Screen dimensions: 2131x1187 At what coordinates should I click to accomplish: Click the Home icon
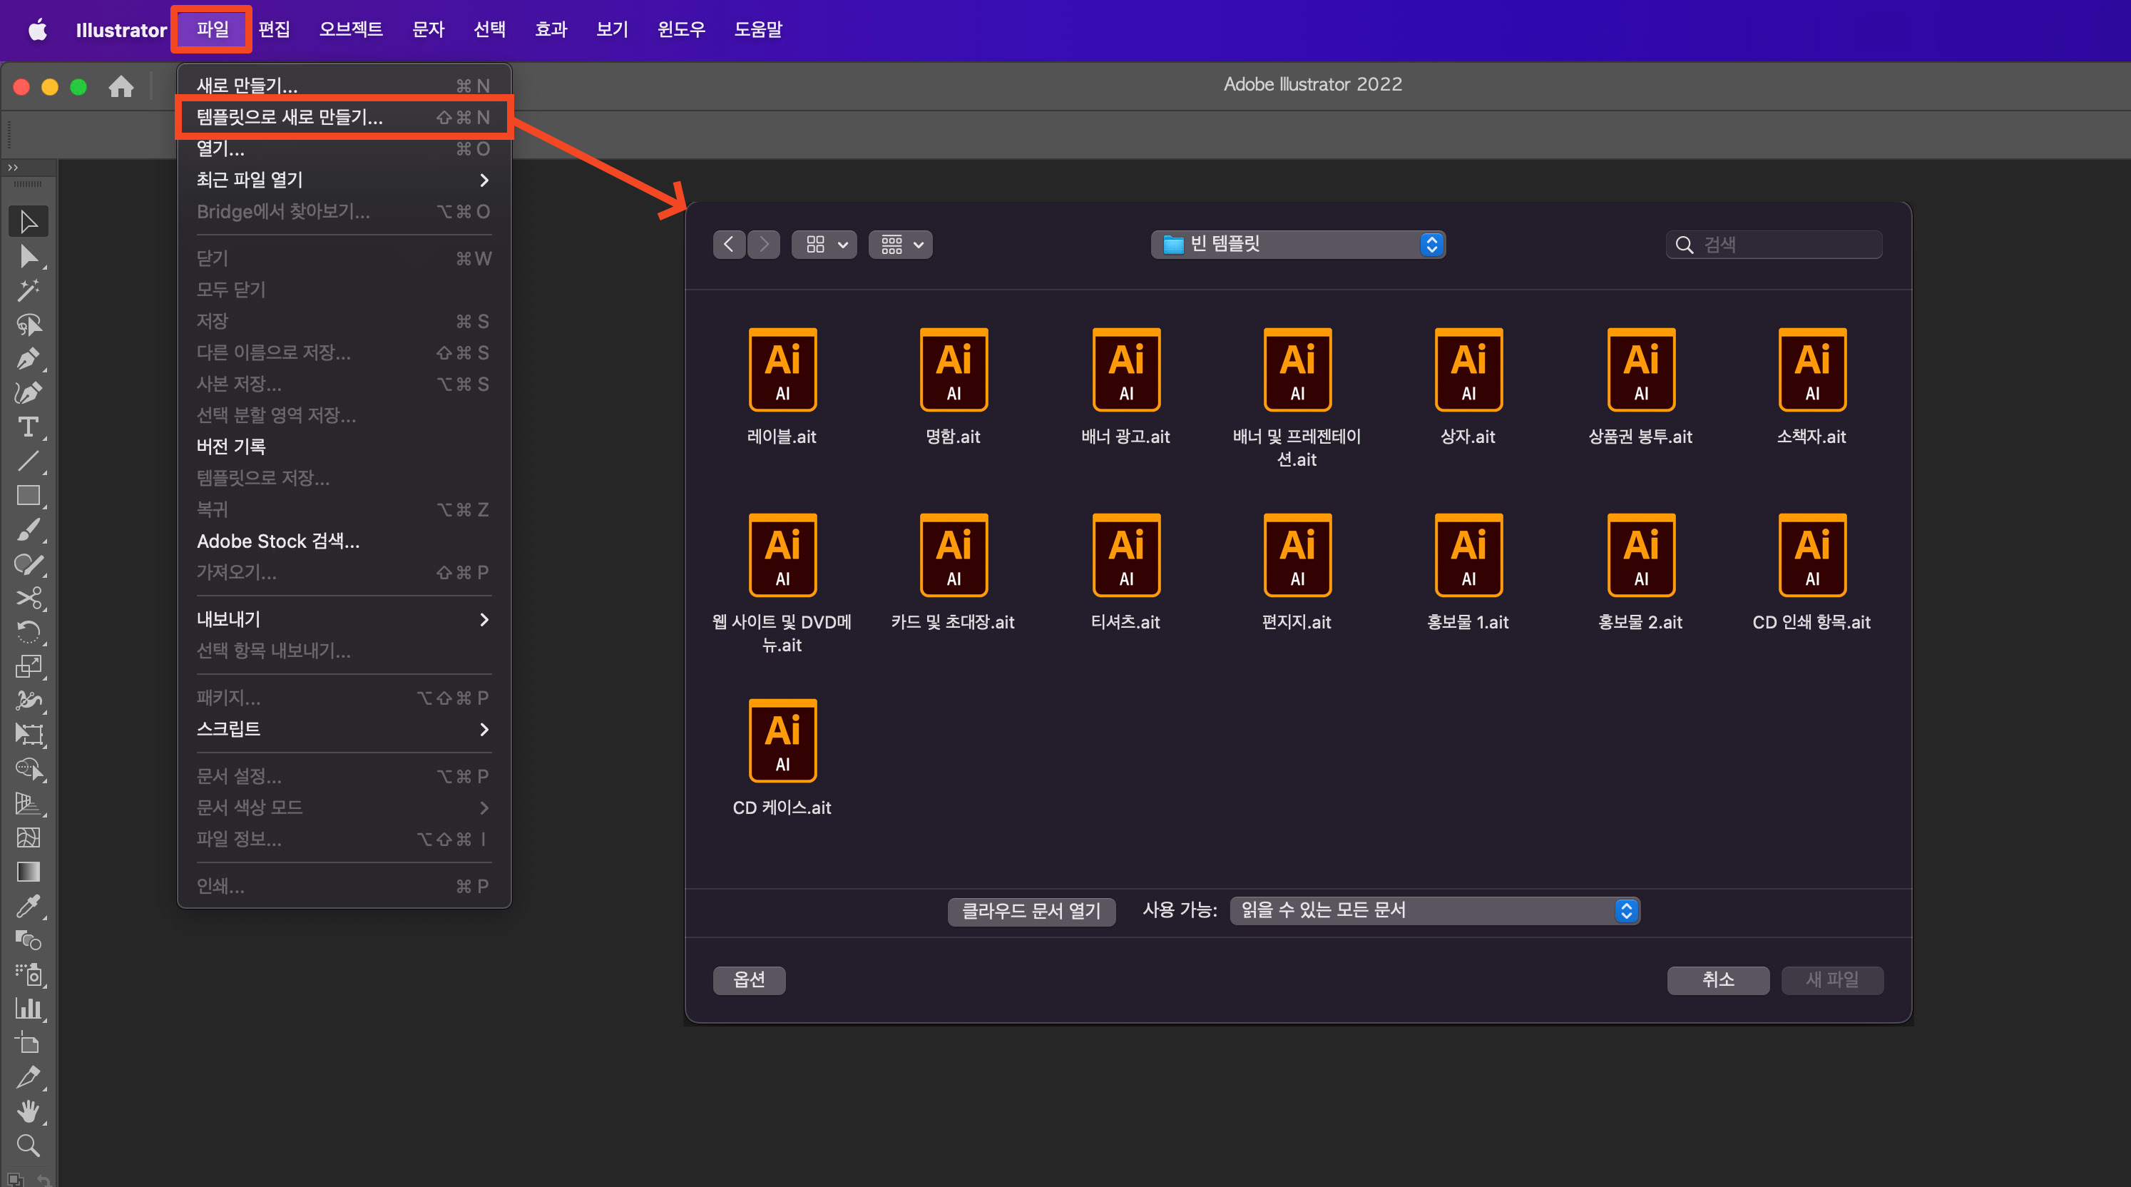coord(121,86)
